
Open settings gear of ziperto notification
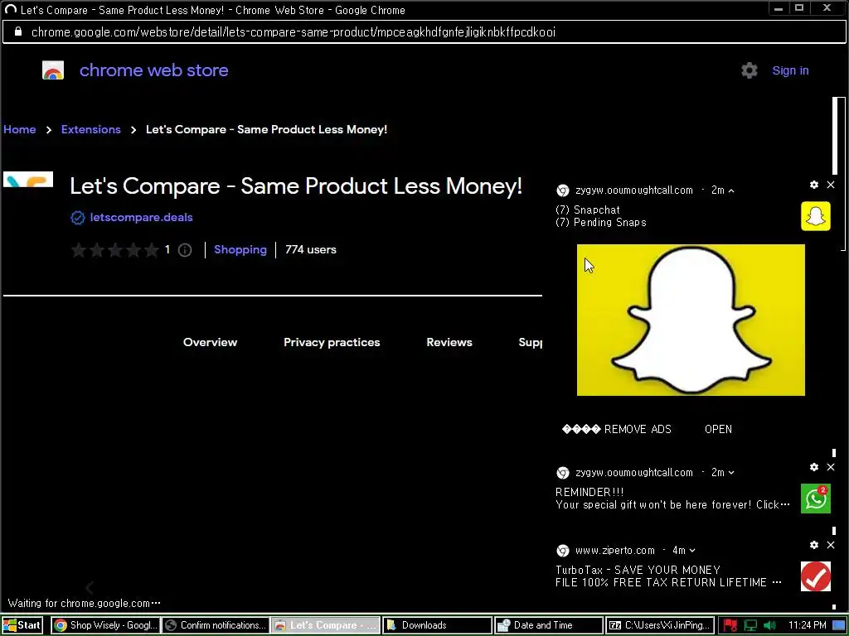coord(814,545)
